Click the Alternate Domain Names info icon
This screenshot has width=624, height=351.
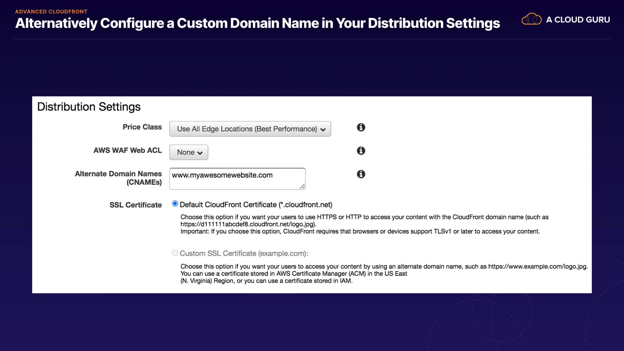pos(361,174)
